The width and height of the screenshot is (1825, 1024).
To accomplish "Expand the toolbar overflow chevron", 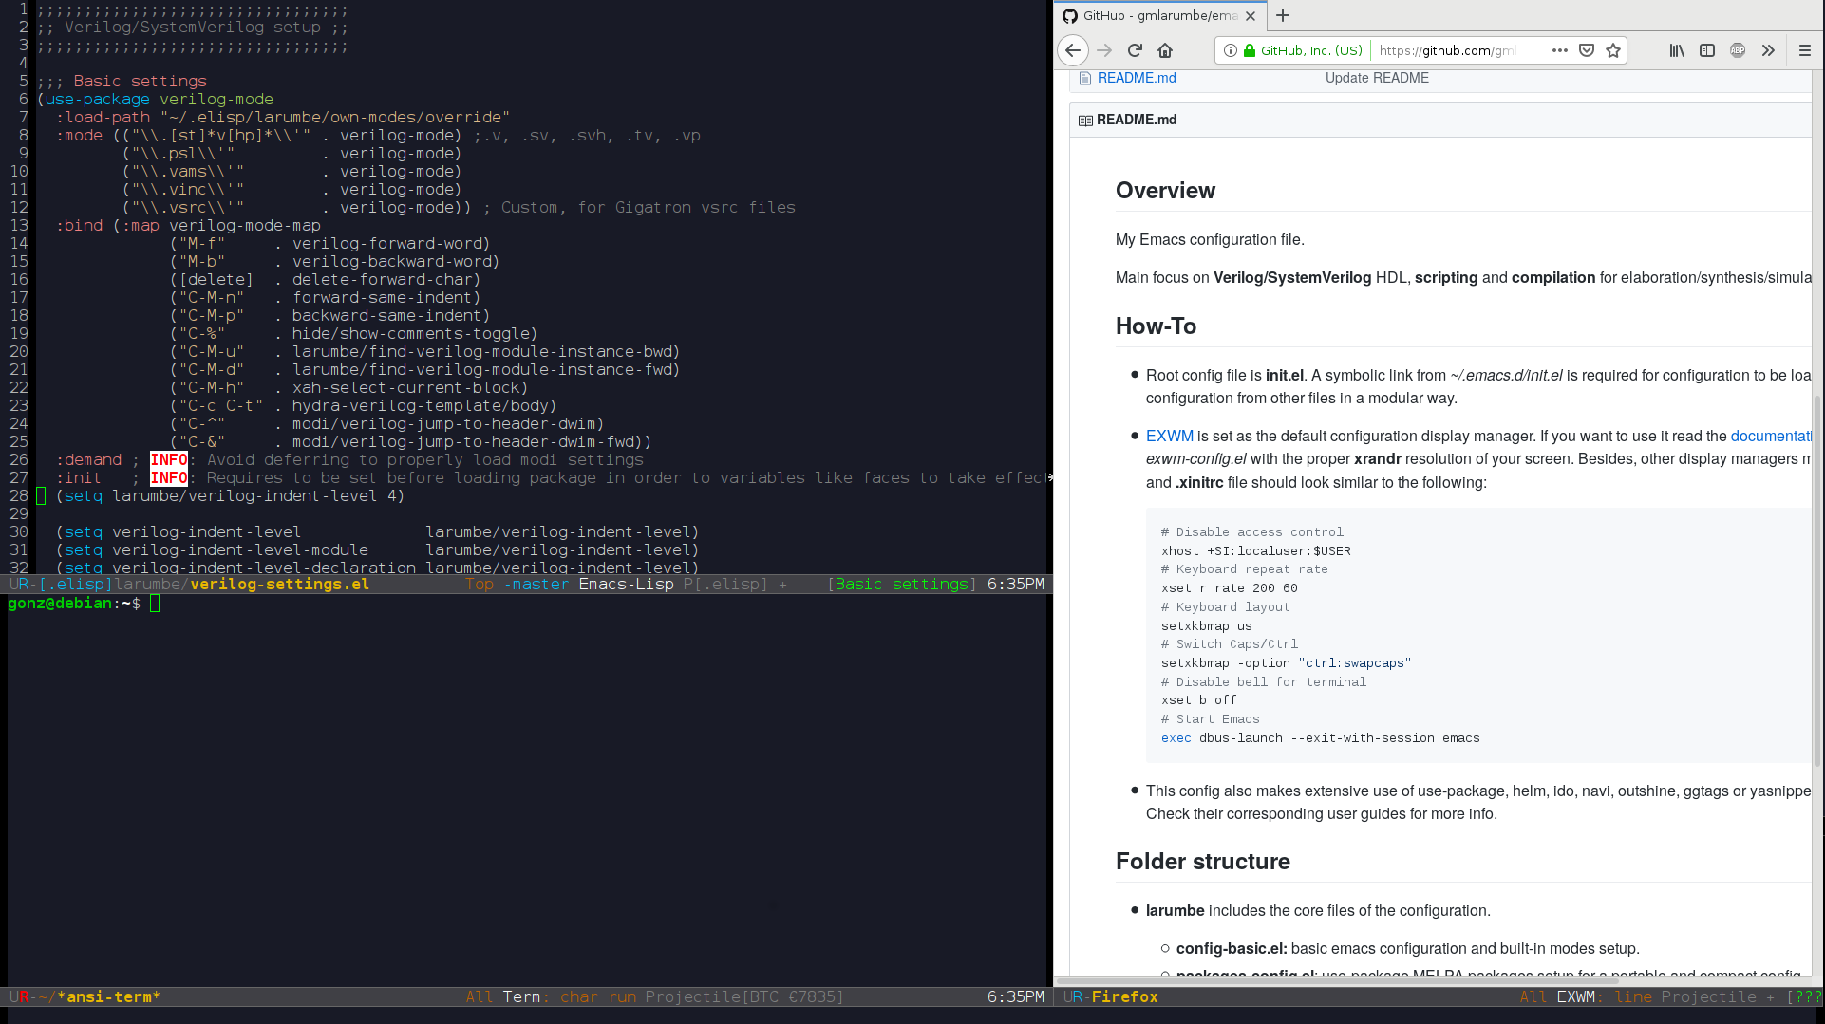I will click(x=1768, y=50).
